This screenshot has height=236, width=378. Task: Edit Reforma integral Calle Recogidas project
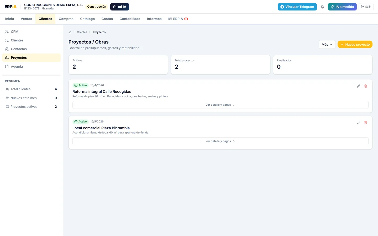pos(359,86)
